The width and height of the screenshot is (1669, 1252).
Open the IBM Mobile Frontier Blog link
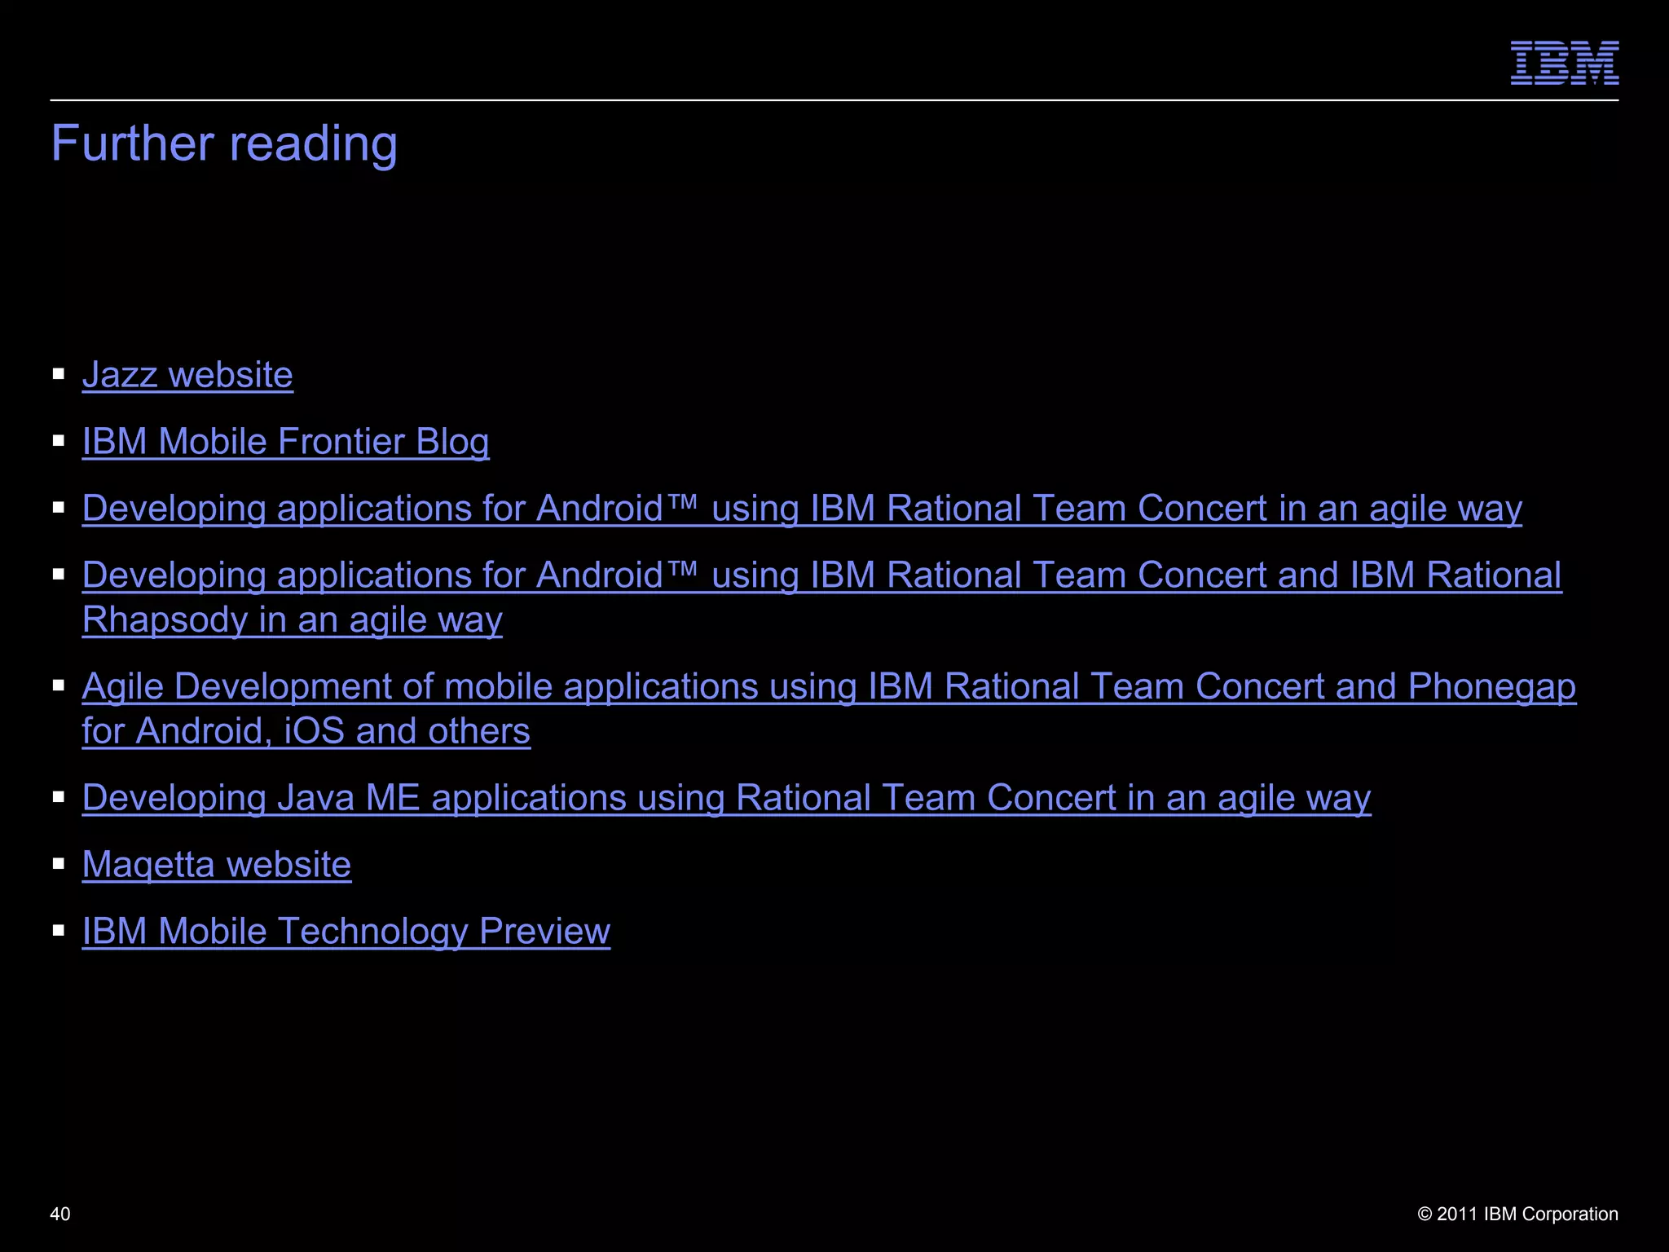pos(286,442)
